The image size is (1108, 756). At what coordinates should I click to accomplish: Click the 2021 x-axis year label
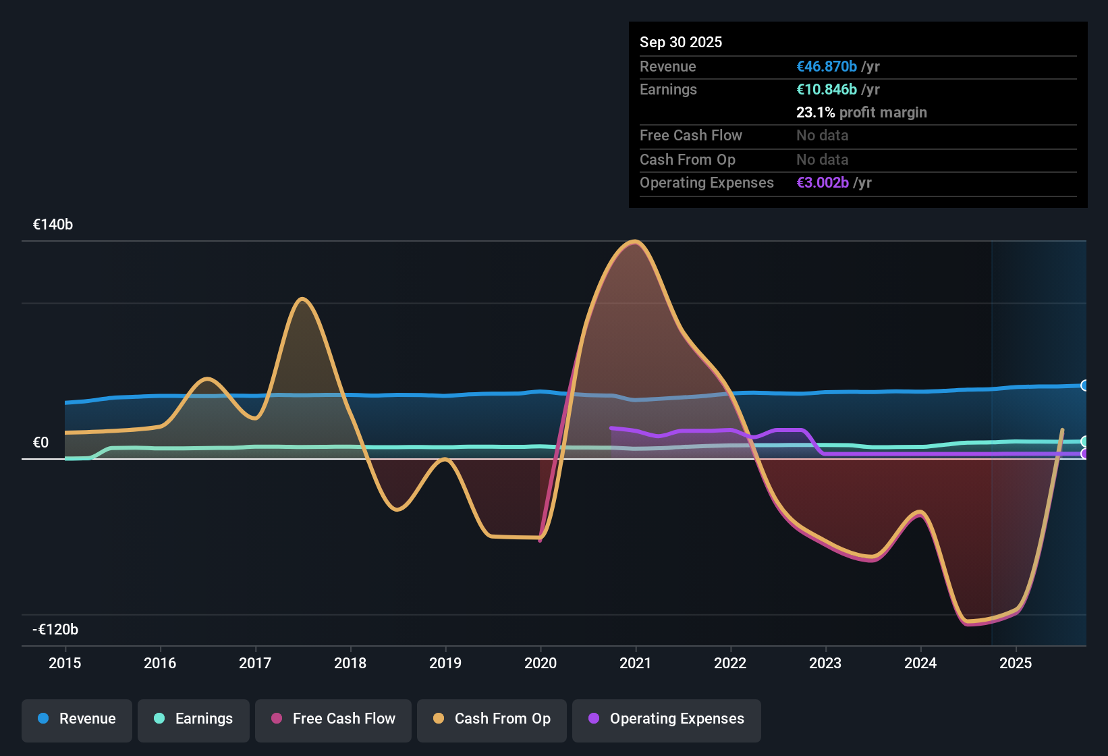pyautogui.click(x=635, y=664)
